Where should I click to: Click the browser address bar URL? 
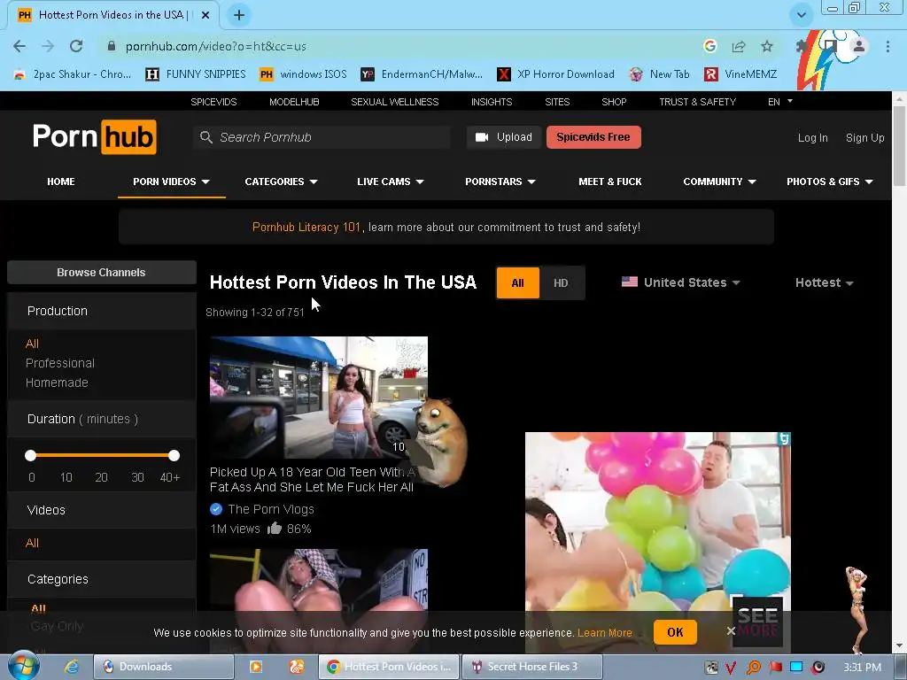[216, 46]
